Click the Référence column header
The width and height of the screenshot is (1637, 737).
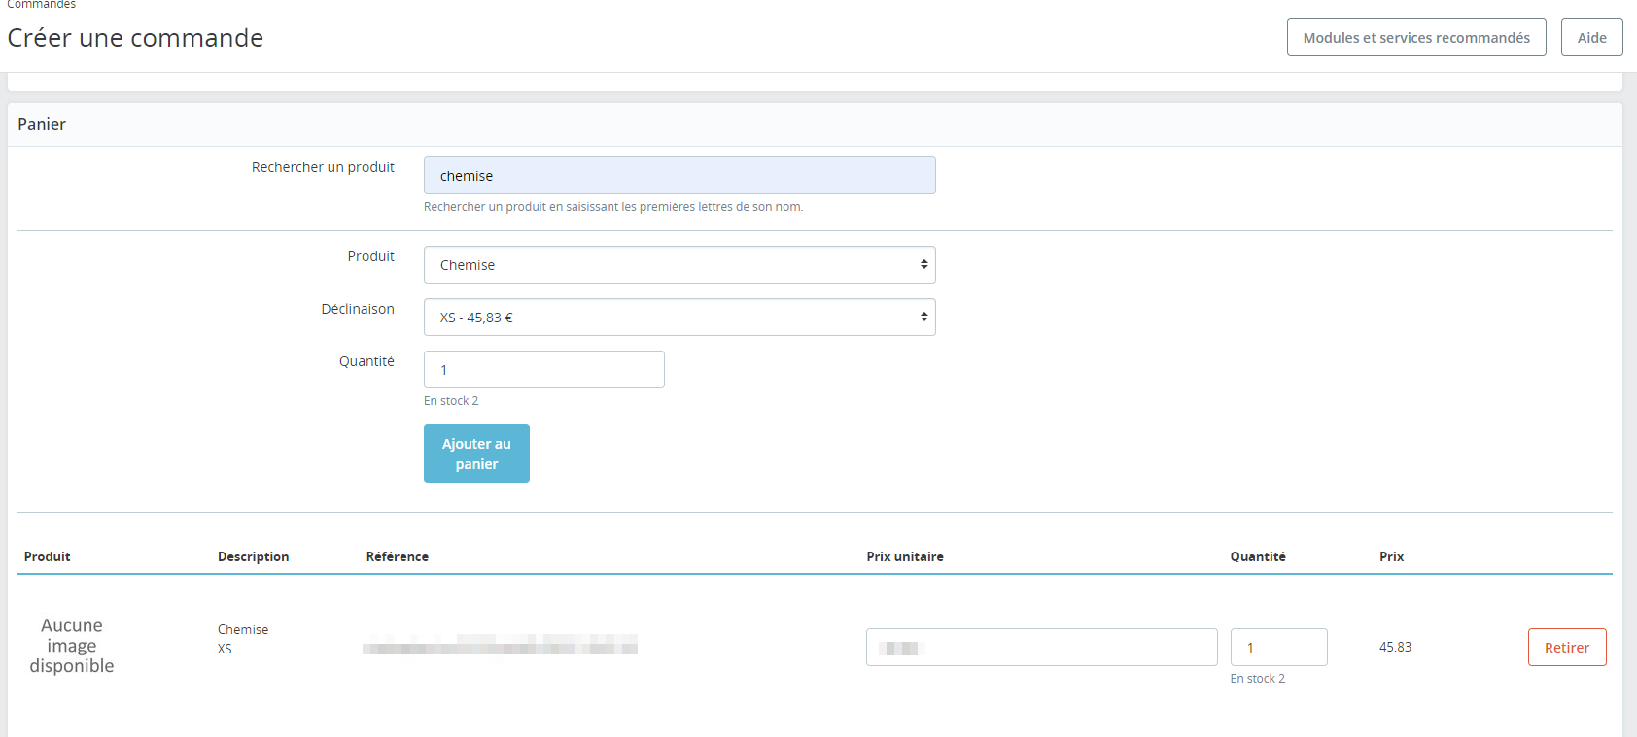pos(398,556)
